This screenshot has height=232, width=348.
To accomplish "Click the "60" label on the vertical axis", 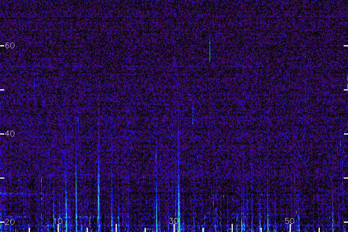I will tap(10, 46).
